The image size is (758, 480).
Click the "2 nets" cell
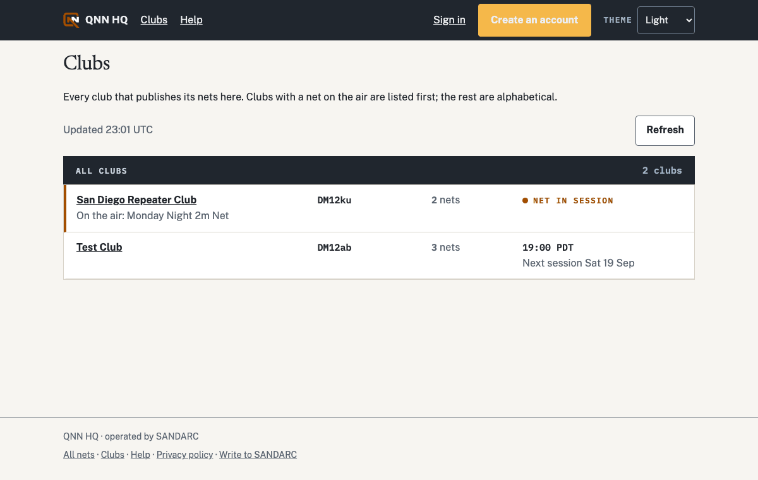coord(445,200)
